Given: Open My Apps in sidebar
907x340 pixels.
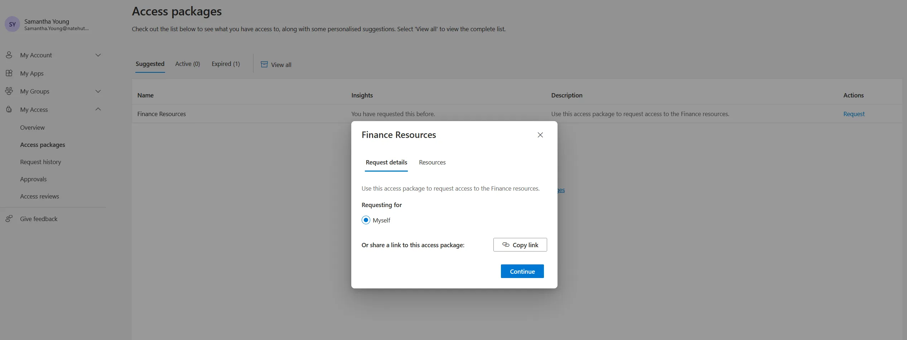Looking at the screenshot, I should click(32, 73).
